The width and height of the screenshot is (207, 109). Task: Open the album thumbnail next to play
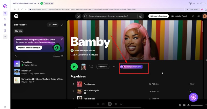click(83, 67)
